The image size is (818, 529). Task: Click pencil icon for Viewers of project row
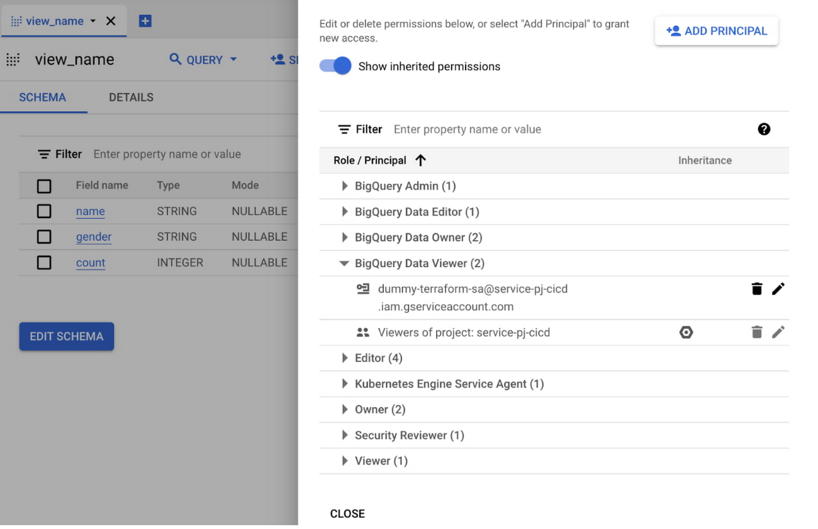tap(778, 332)
